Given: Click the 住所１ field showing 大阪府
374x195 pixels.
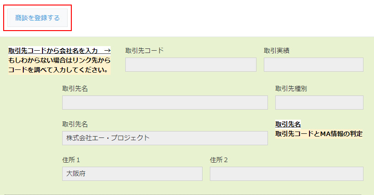Looking at the screenshot, I should click(132, 174).
